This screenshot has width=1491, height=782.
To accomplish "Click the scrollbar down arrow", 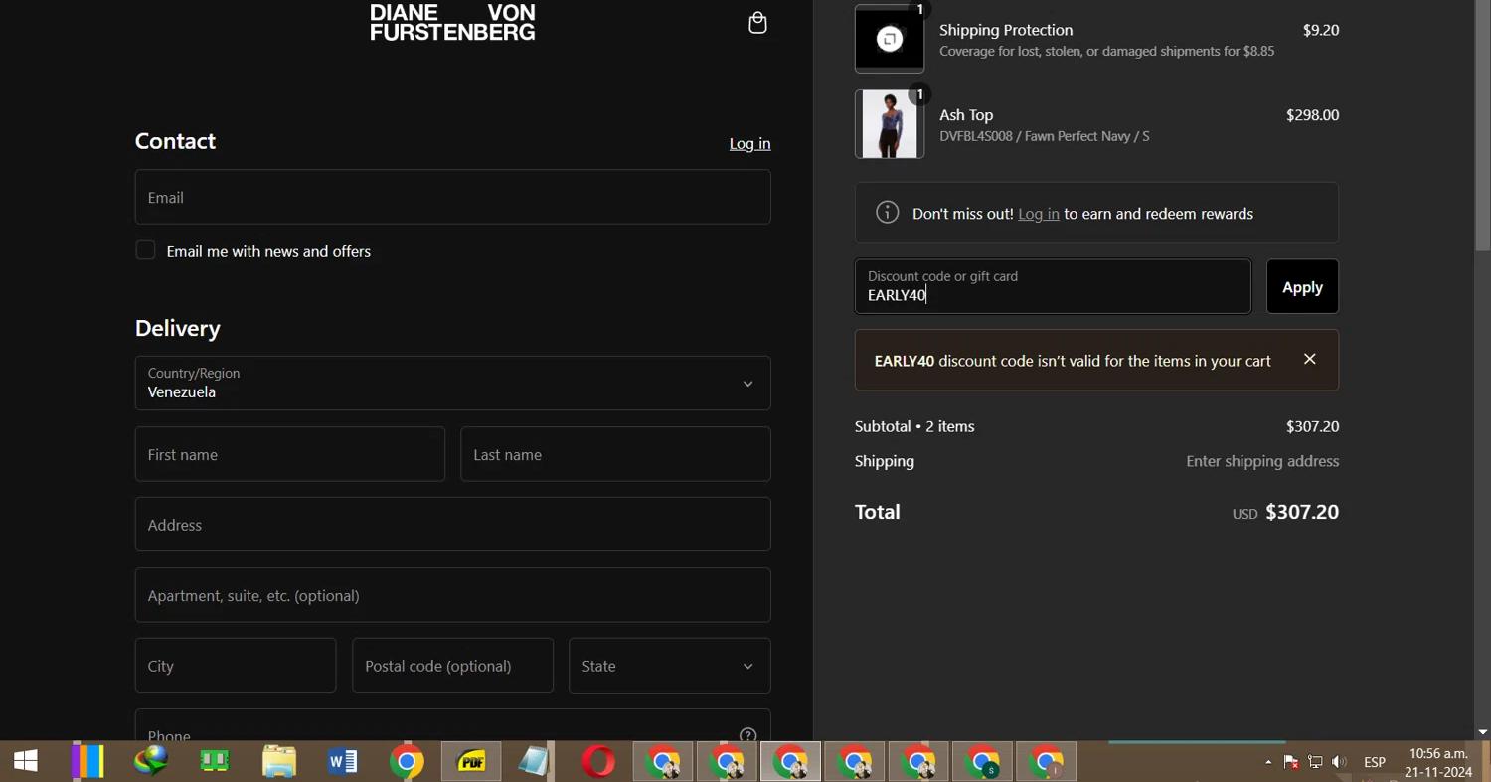I will 1482,732.
